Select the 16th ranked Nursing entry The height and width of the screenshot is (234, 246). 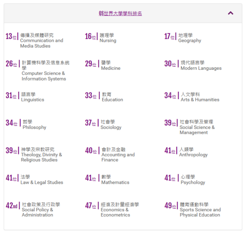point(100,38)
